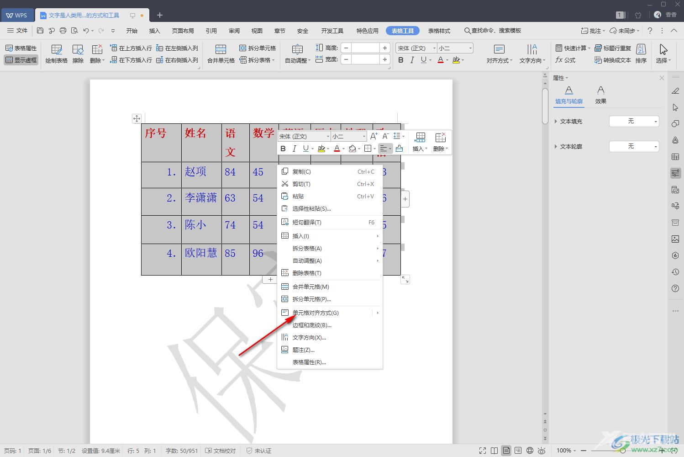Click the Insert table icon in mini toolbar

(420, 138)
